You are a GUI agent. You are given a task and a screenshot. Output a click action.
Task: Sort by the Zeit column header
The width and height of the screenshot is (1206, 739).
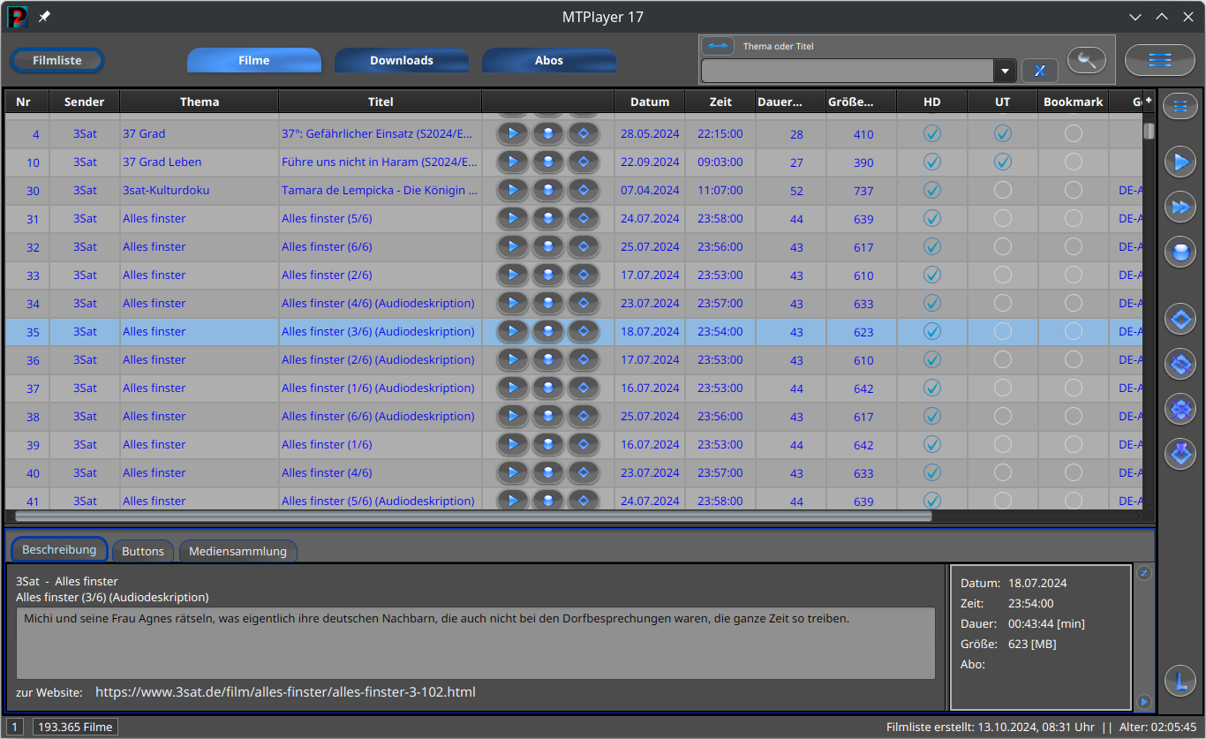coord(720,102)
